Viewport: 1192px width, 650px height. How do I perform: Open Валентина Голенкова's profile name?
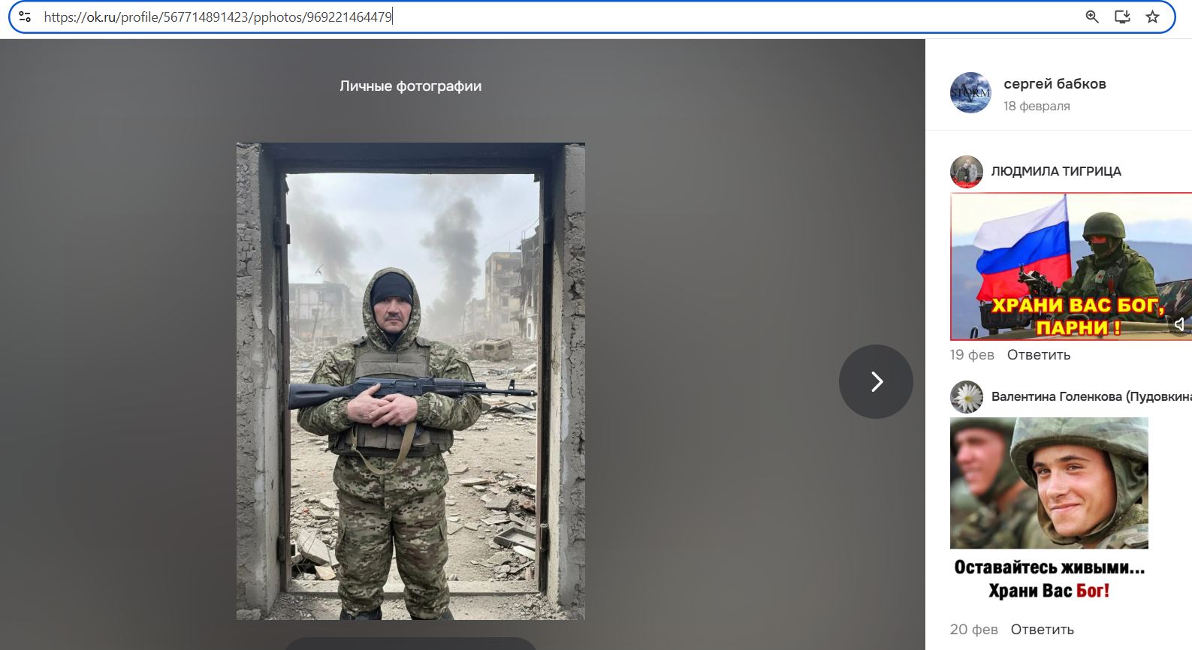1089,396
